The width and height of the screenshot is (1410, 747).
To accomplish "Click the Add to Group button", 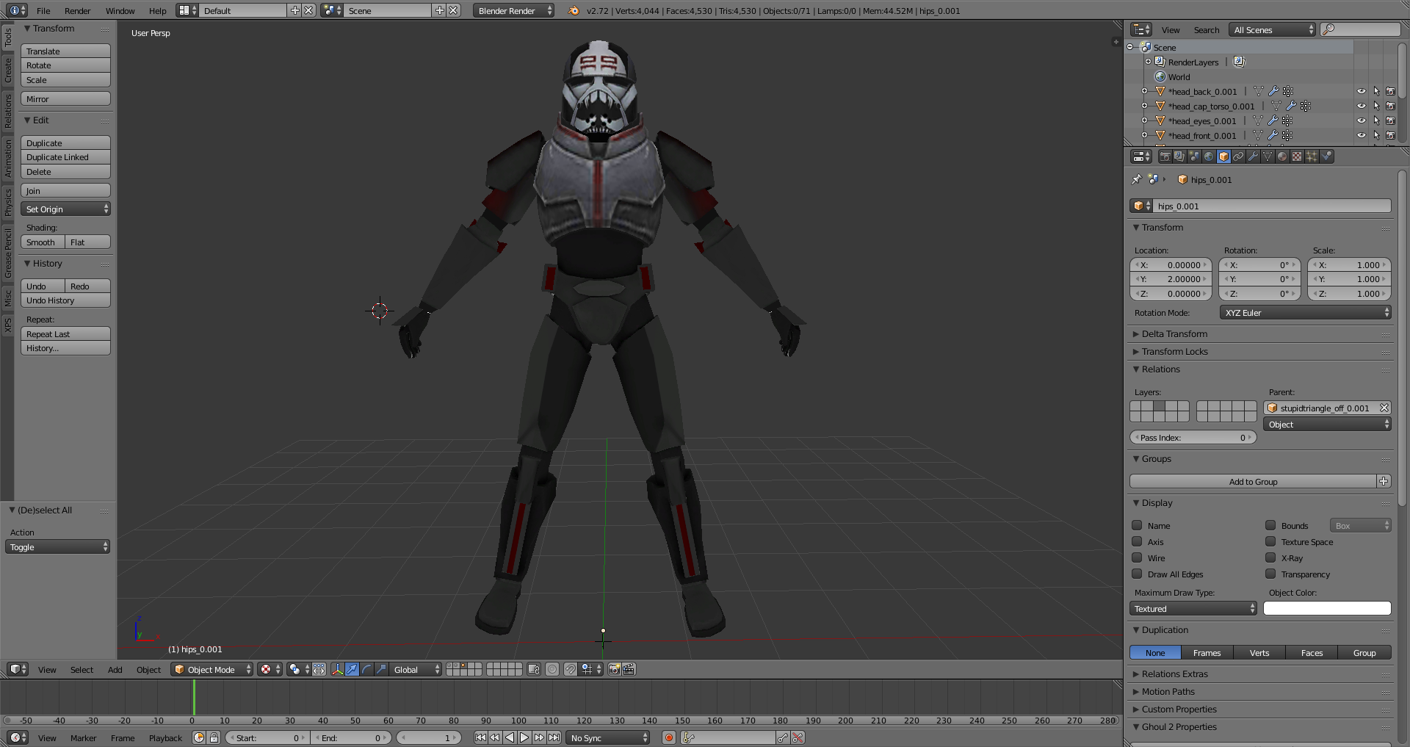I will pos(1253,481).
